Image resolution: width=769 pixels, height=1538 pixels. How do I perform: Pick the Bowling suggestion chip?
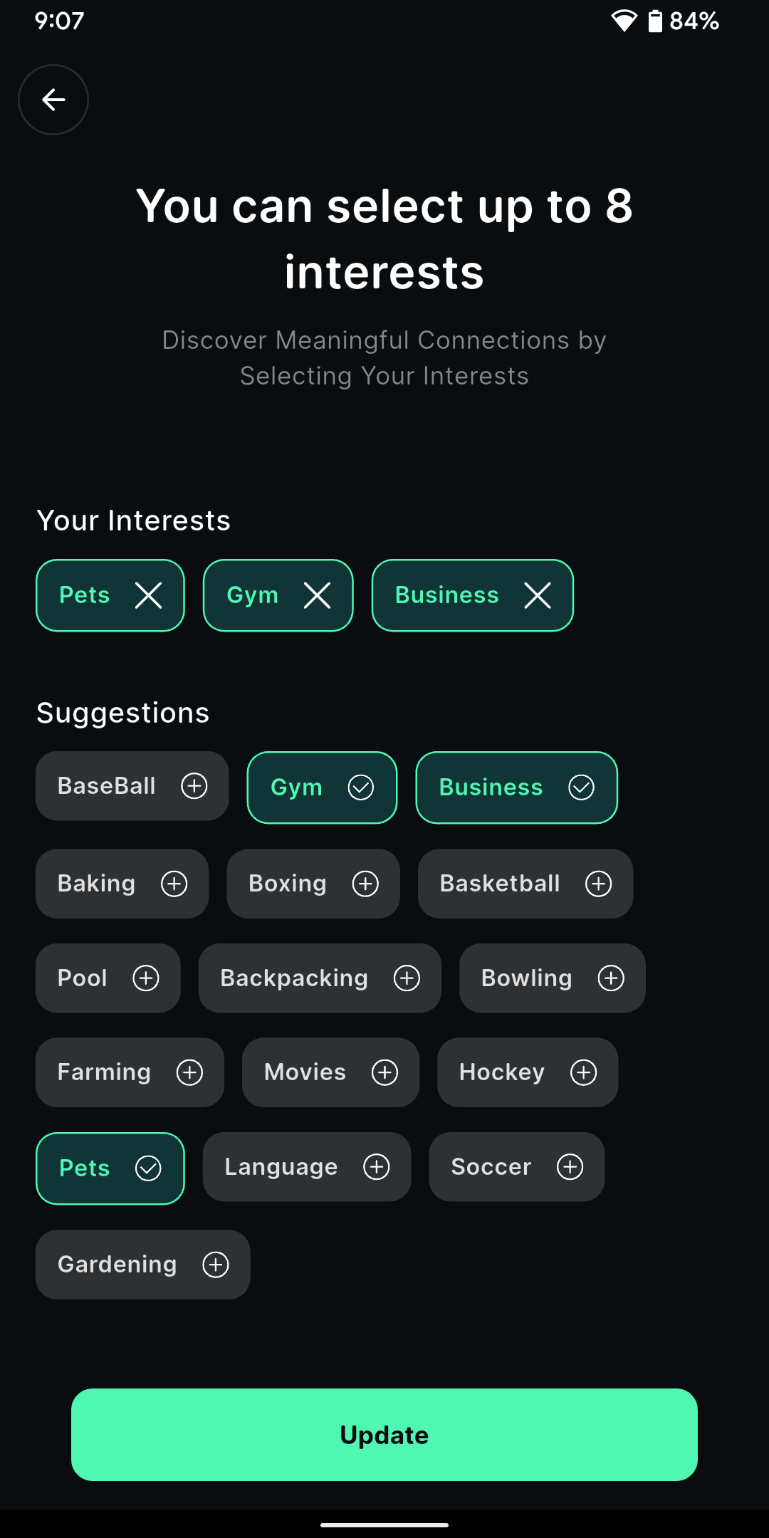552,978
